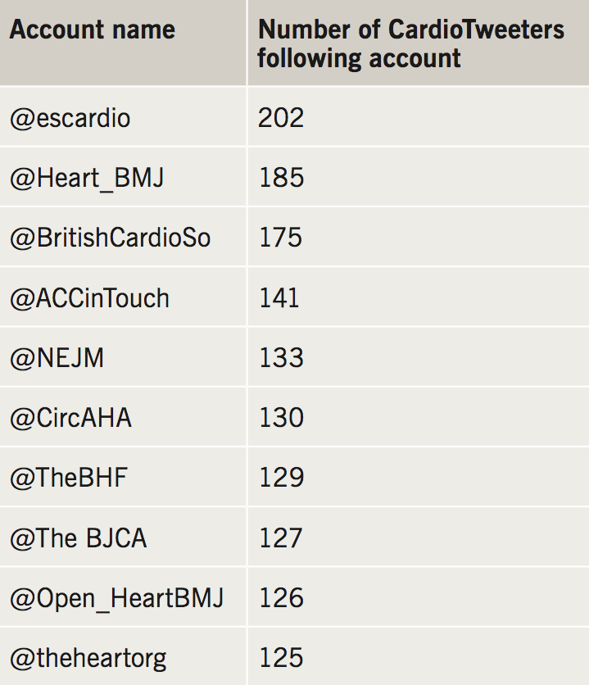Open the @theheartorg account entry
Screen dimensions: 589x685
88,658
